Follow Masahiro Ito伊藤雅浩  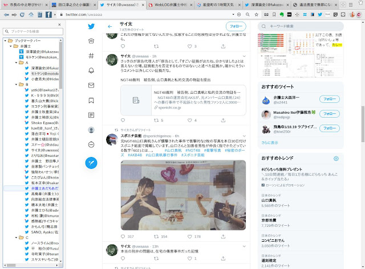[x=330, y=114]
